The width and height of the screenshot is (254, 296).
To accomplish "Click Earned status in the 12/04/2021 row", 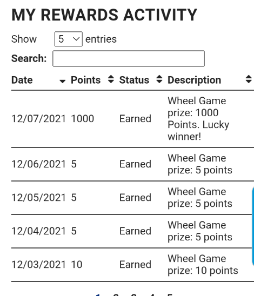I will [135, 231].
